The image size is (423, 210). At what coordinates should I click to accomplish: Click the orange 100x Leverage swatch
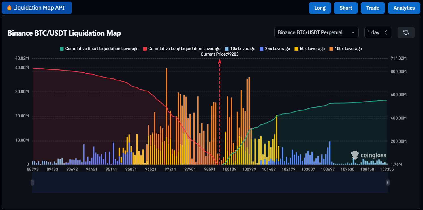(x=331, y=49)
